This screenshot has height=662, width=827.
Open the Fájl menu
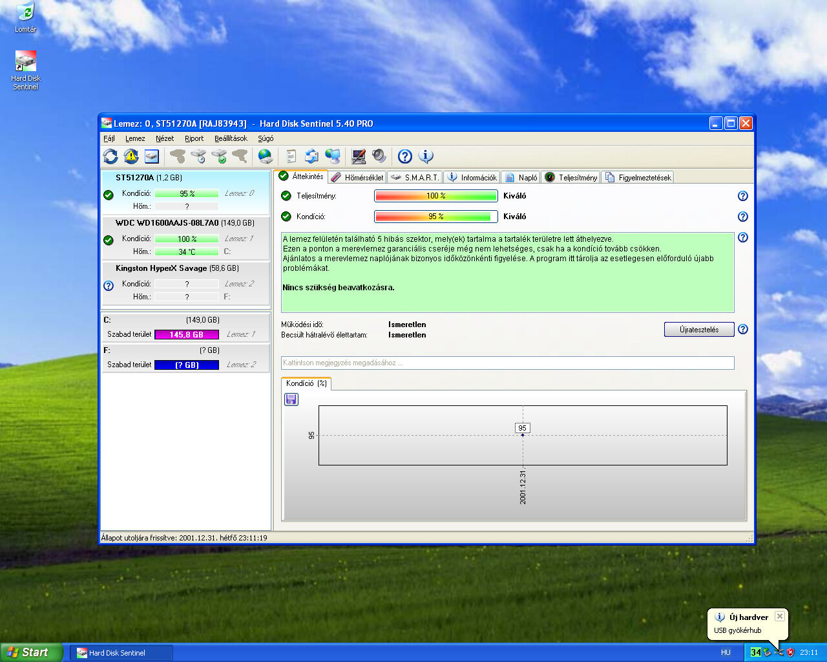coord(109,138)
